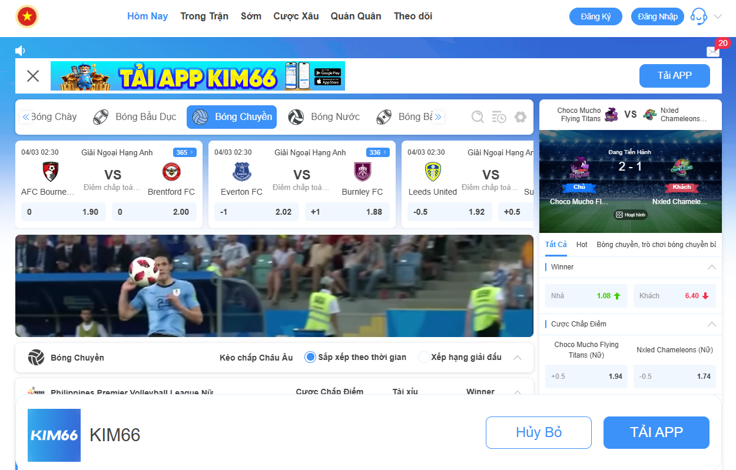Pick Nhà odds 1.08 in Winner
Screen dimensions: 736x470
pos(586,296)
